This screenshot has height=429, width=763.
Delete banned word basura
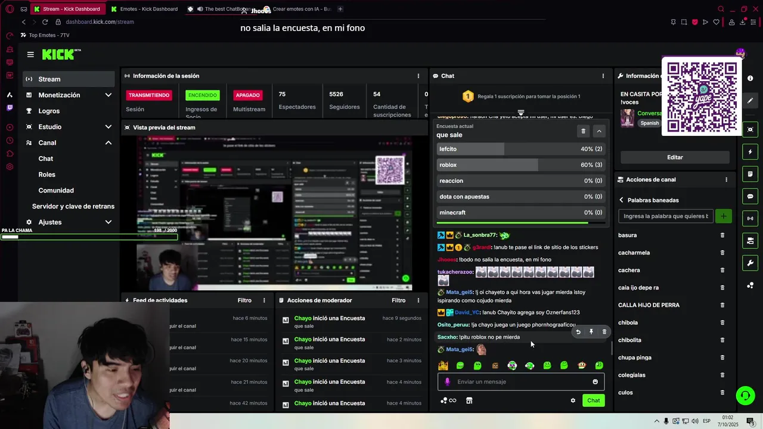pos(722,235)
